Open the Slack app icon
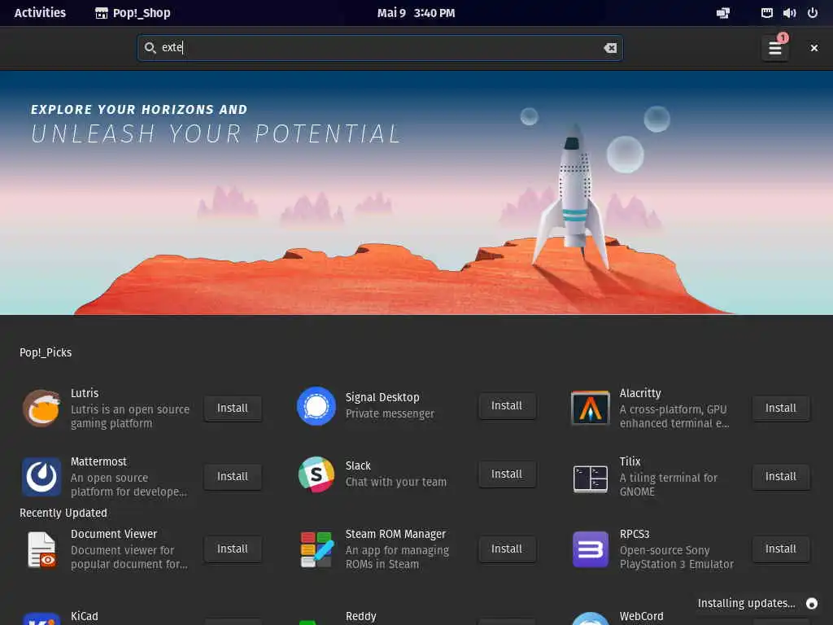The image size is (833, 625). pyautogui.click(x=316, y=474)
